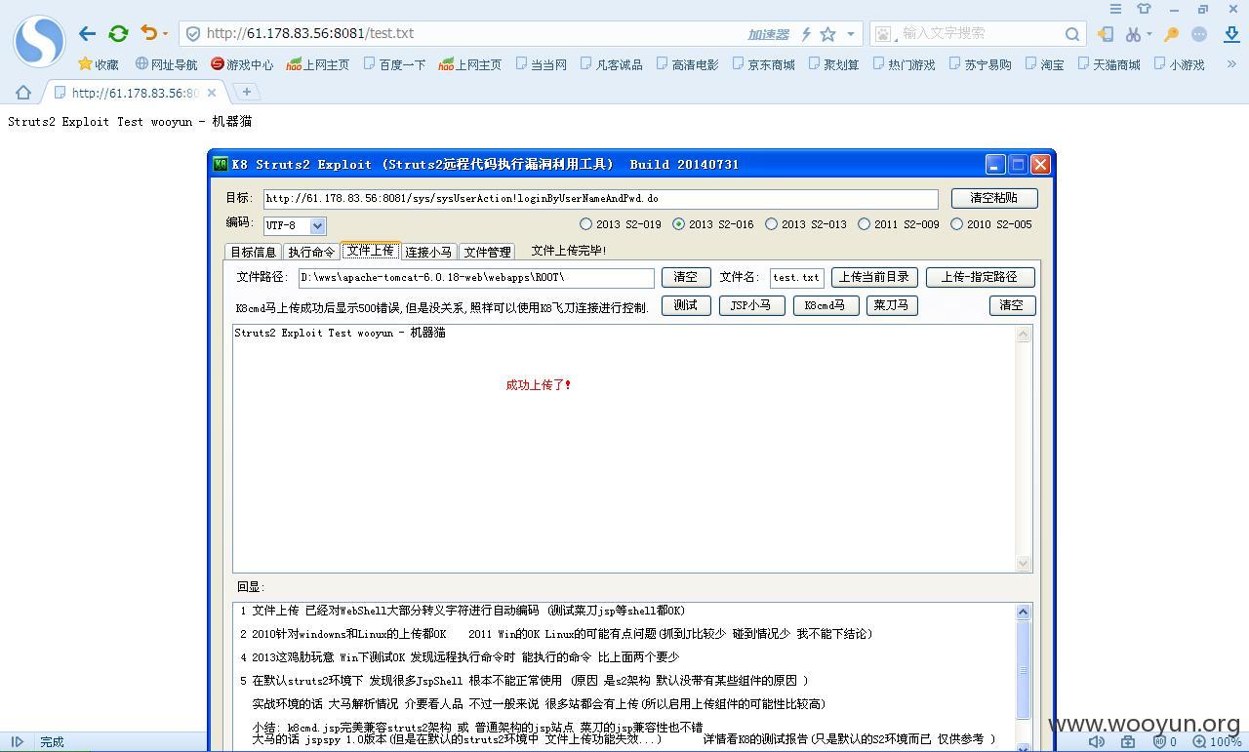
Task: Switch to the 文件上传 tab
Action: coord(370,251)
